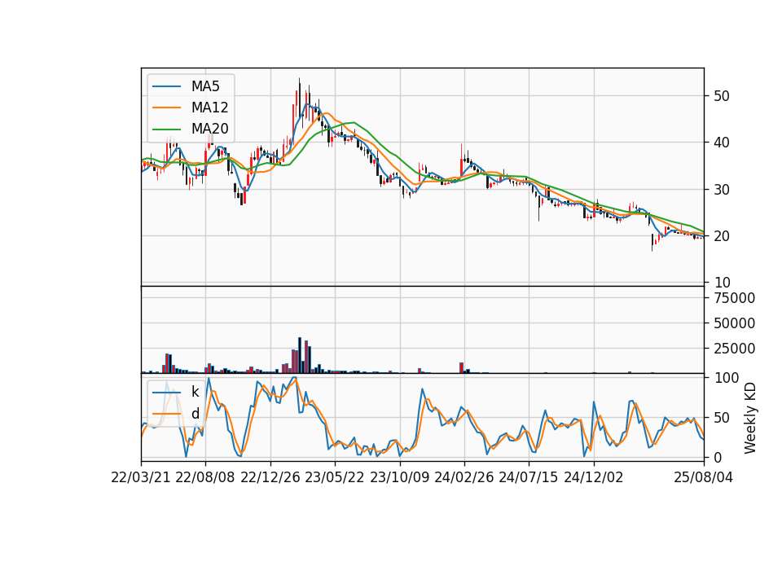Click the 24/07/15 date tick label
782x562 pixels.
529,477
